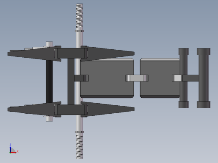Select the upper-right tapered arm
The image size is (218, 163).
point(108,53)
